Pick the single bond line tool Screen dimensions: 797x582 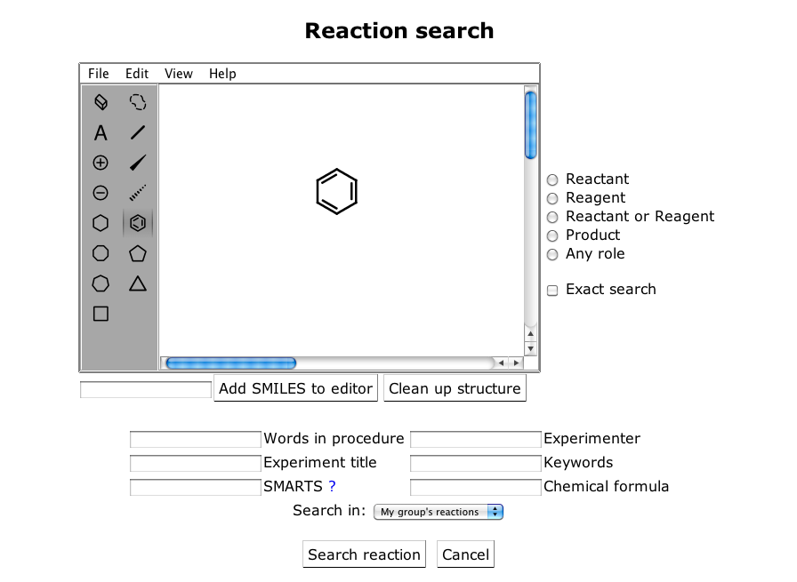(137, 133)
